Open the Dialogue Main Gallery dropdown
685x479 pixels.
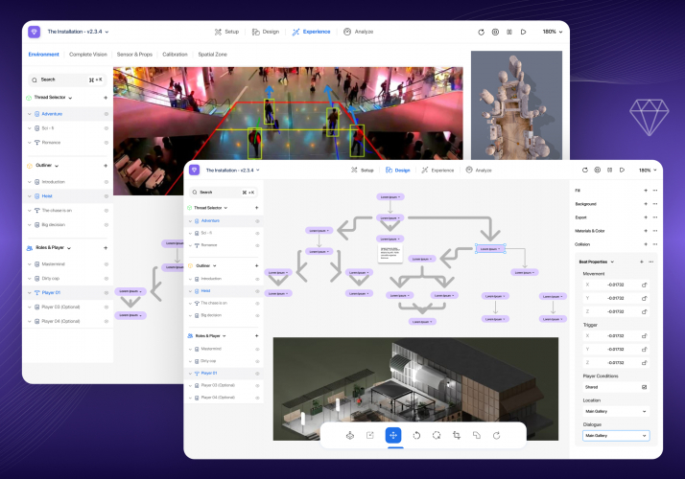pyautogui.click(x=616, y=435)
